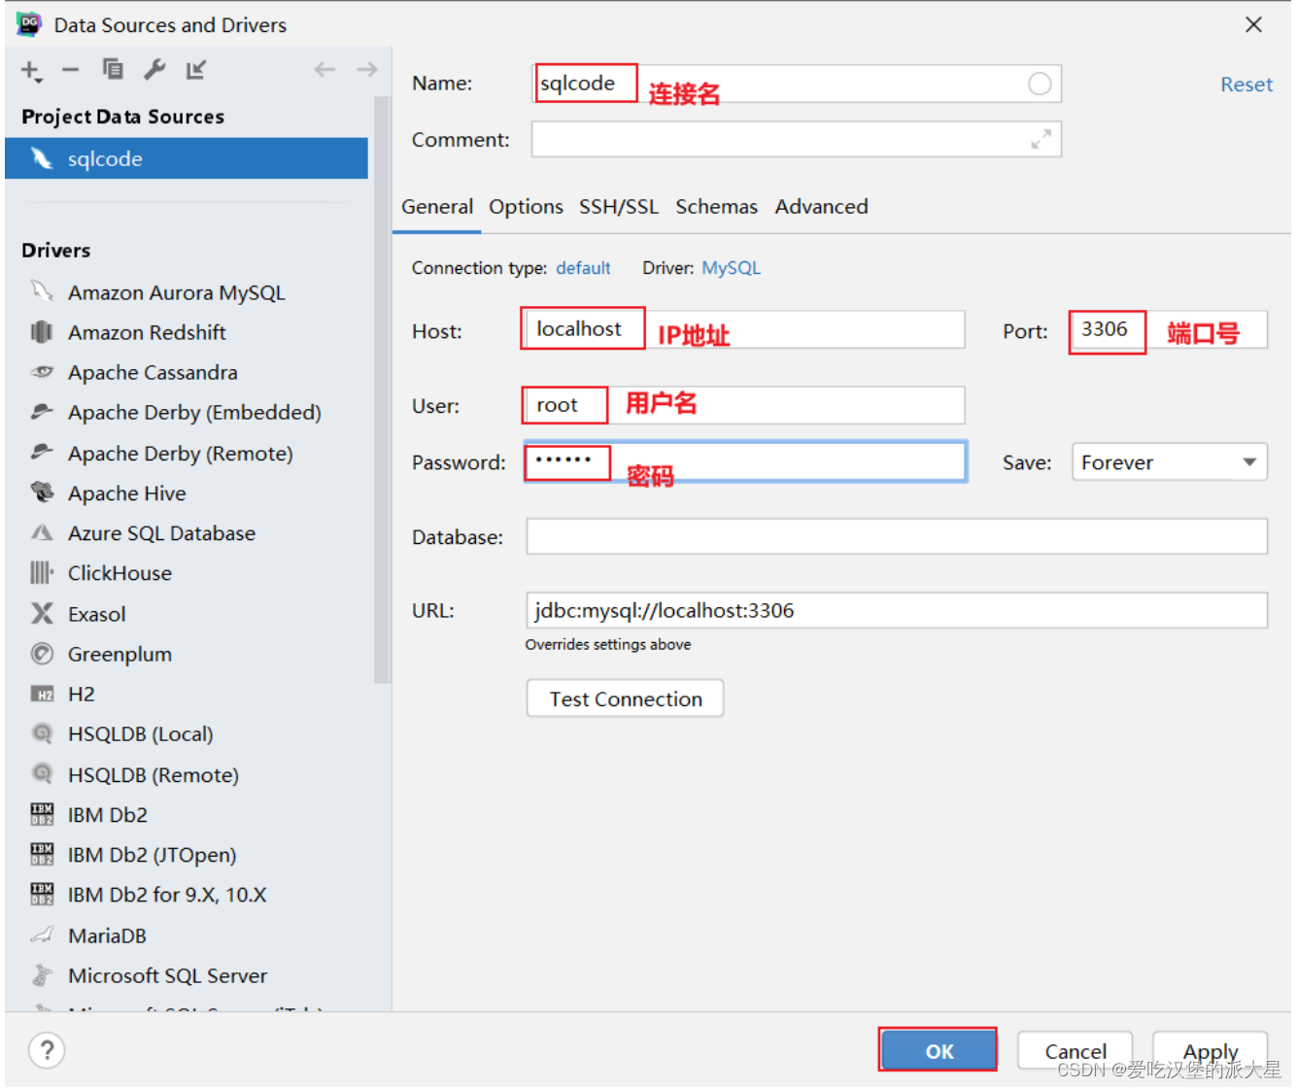Click the Make Global arrow icon
The height and width of the screenshot is (1088, 1297).
pos(196,69)
